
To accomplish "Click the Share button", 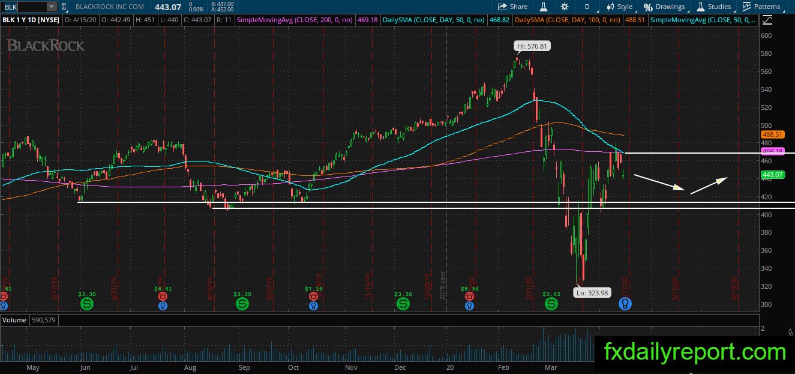I will (x=513, y=7).
